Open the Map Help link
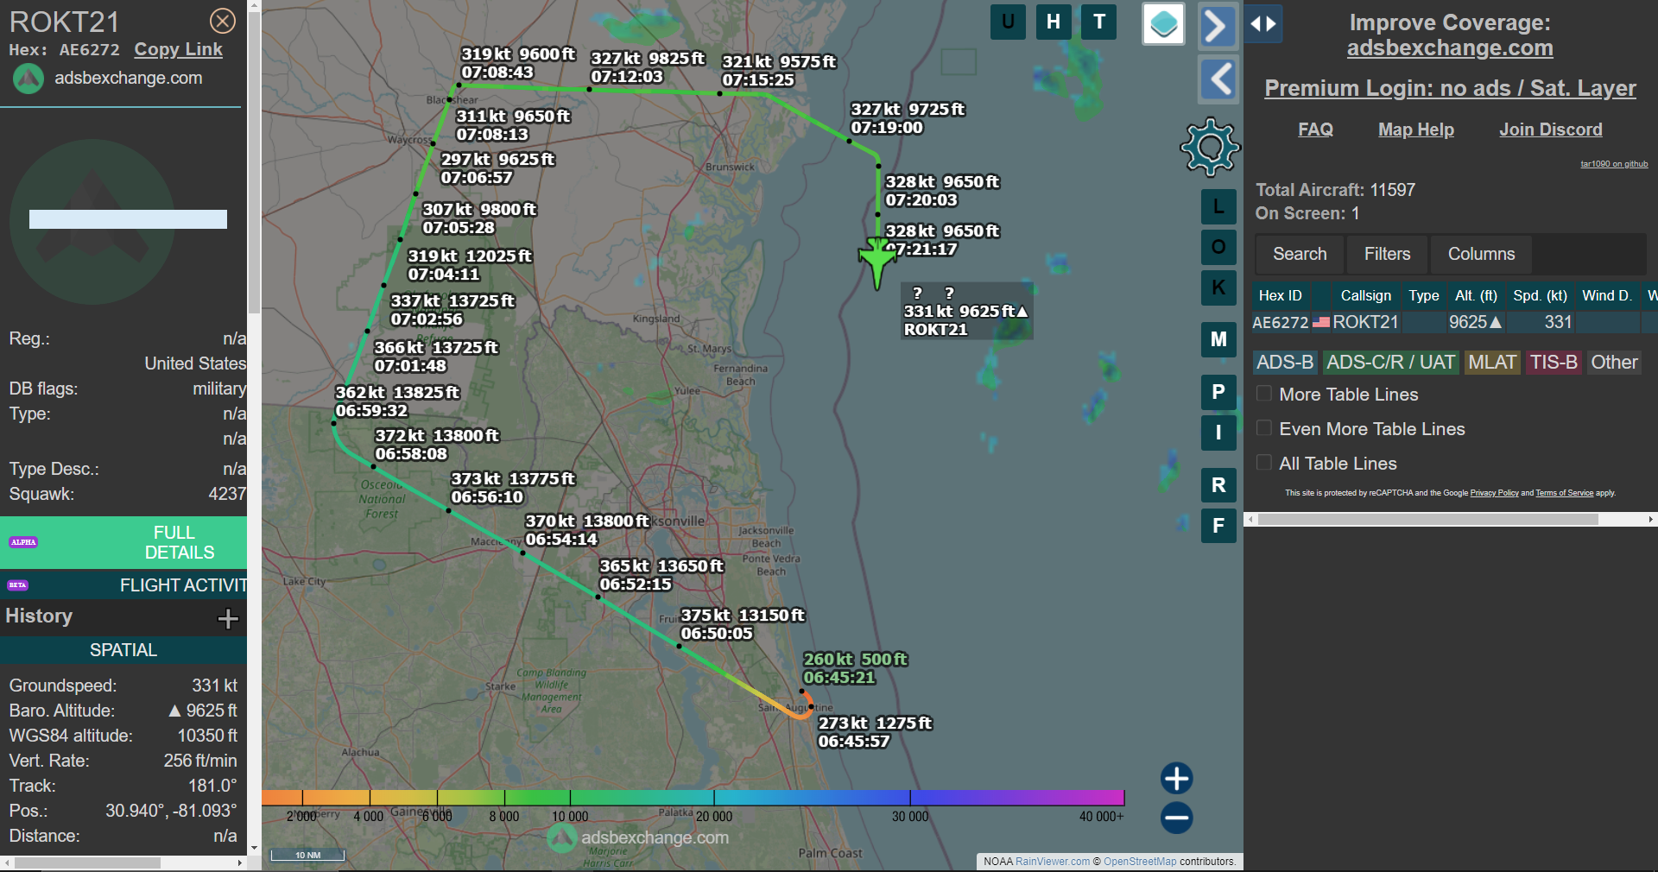1658x872 pixels. click(x=1415, y=130)
